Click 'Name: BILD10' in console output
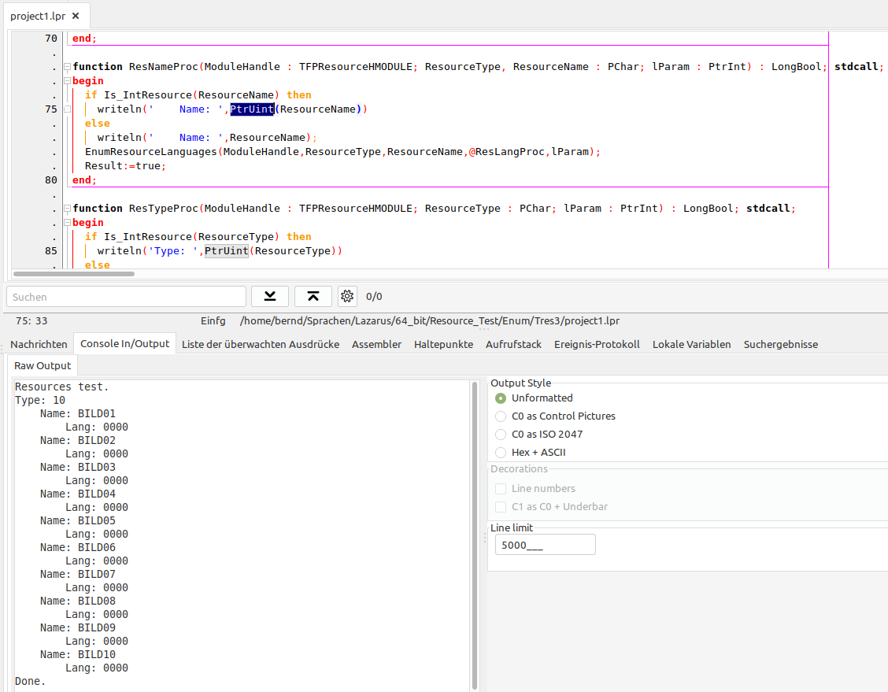 78,655
